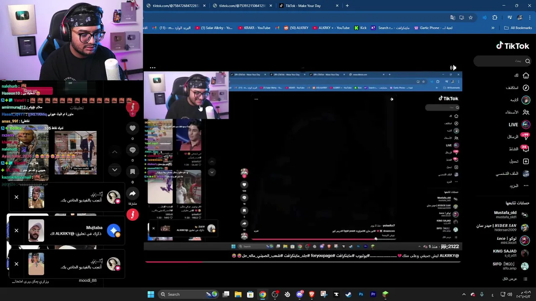Open Brave browser from the taskbar
536x301 pixels.
click(312, 294)
